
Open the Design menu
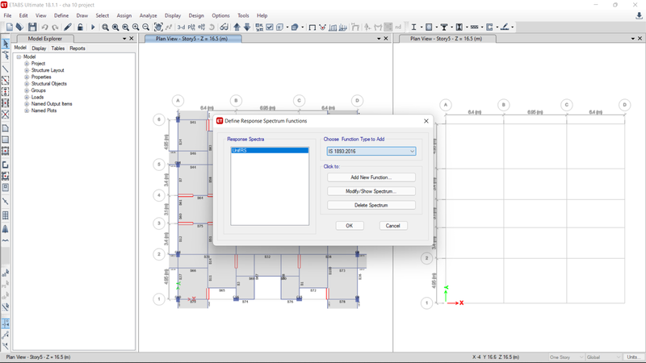[196, 15]
